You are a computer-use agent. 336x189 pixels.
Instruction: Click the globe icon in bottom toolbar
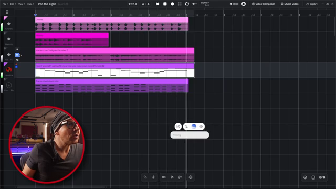[x=191, y=177]
